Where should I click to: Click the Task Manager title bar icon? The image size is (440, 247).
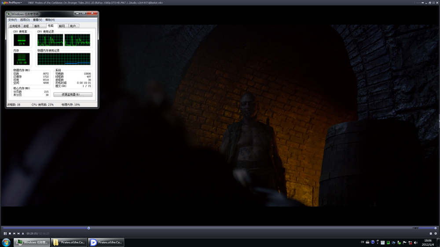[x=8, y=14]
